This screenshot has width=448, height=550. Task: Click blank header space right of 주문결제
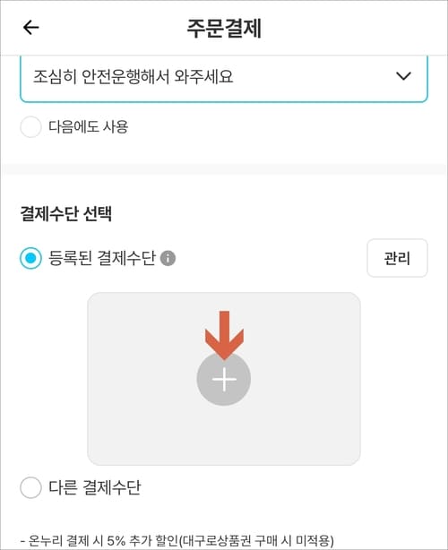(351, 28)
